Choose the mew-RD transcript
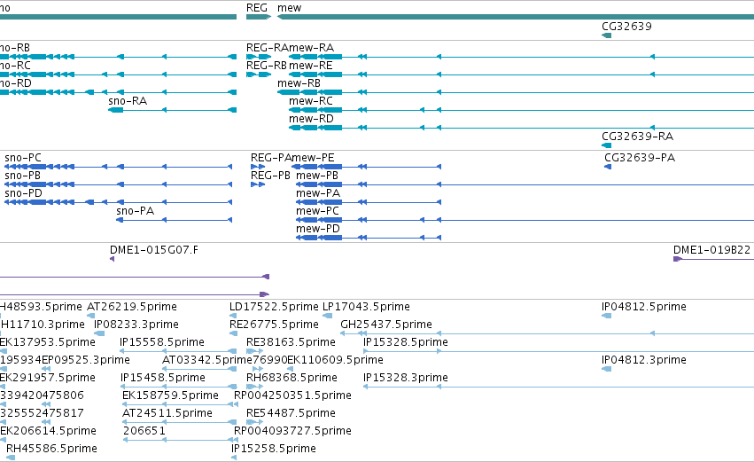The image size is (754, 462). pos(311,119)
